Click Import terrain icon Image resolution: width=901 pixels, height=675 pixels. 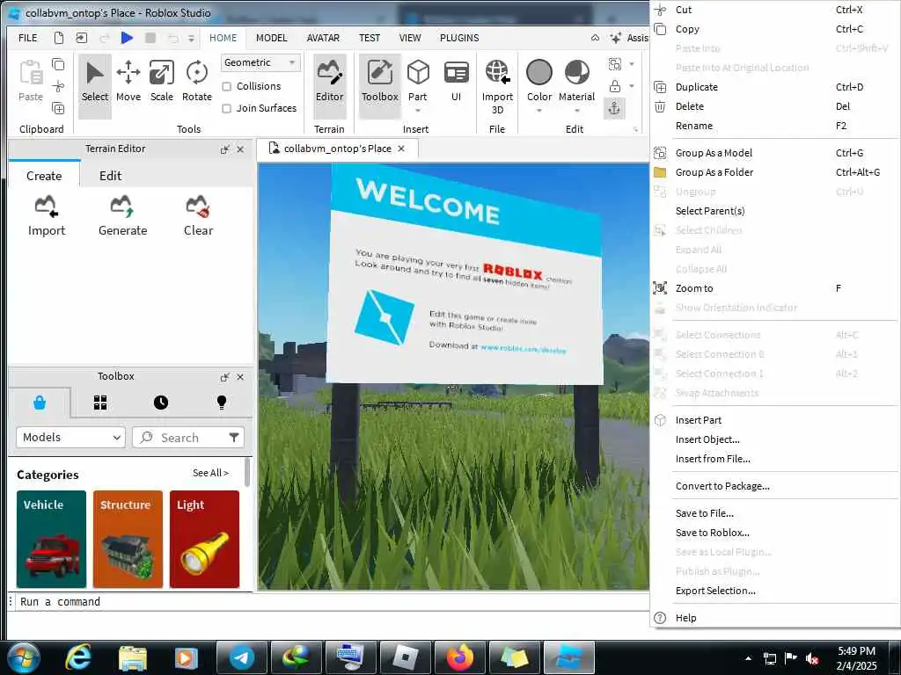46,206
